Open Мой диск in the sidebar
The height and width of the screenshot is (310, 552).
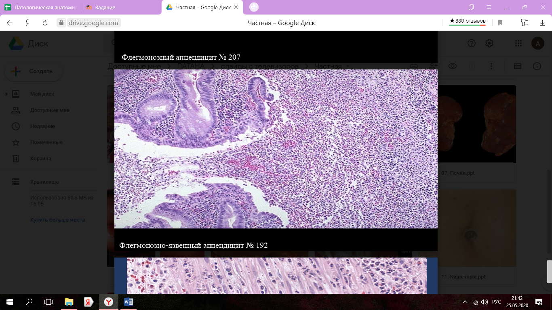tap(42, 94)
